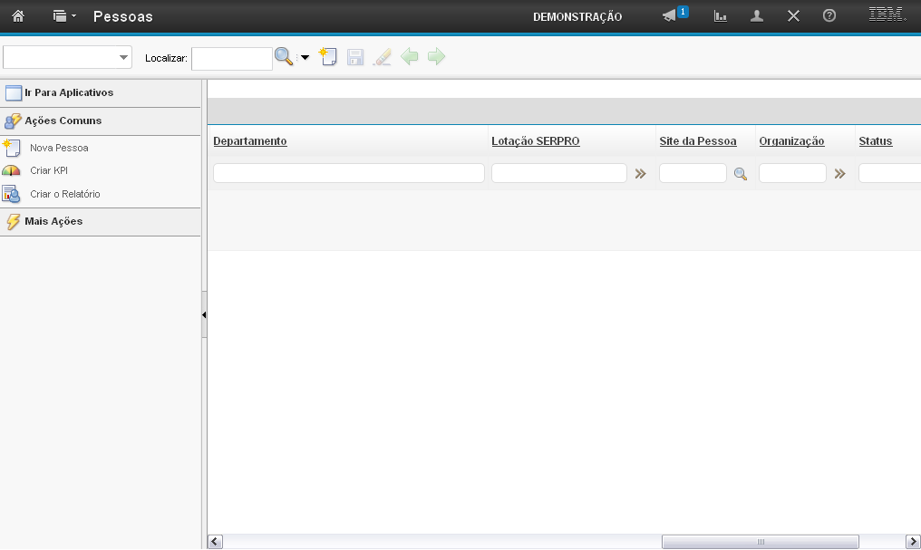Open the Help question mark icon
Screen dimensions: 921x550
pyautogui.click(x=829, y=16)
